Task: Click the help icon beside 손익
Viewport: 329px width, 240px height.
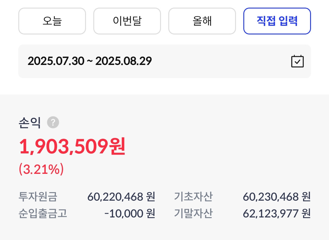Action: 53,123
